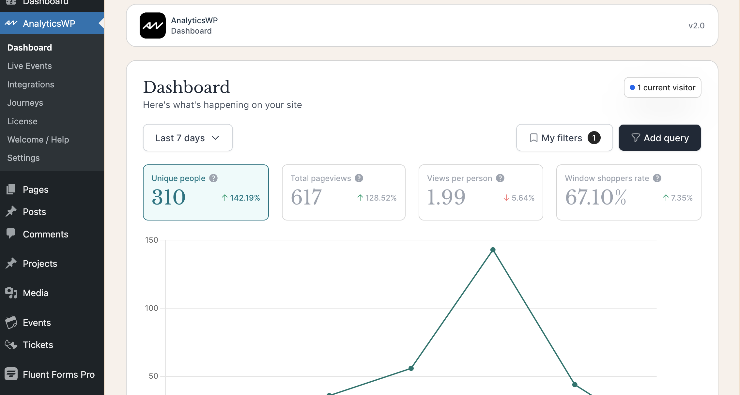Click the Add query button

(659, 138)
